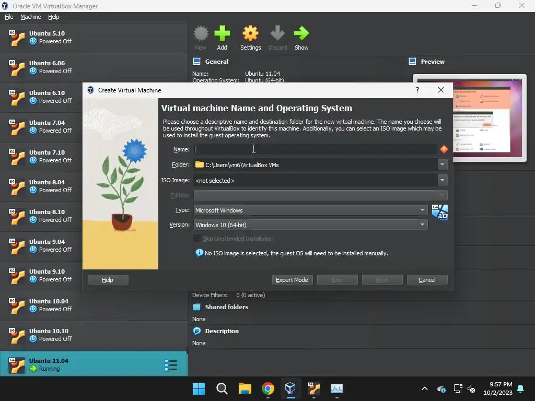Open Windows Start menu on taskbar

pyautogui.click(x=199, y=388)
